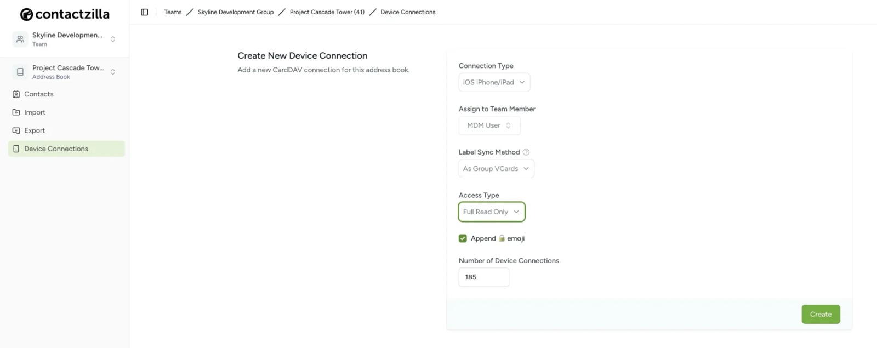This screenshot has width=877, height=348.
Task: Click the Project Cascade Tower (41) breadcrumb
Action: [x=327, y=12]
